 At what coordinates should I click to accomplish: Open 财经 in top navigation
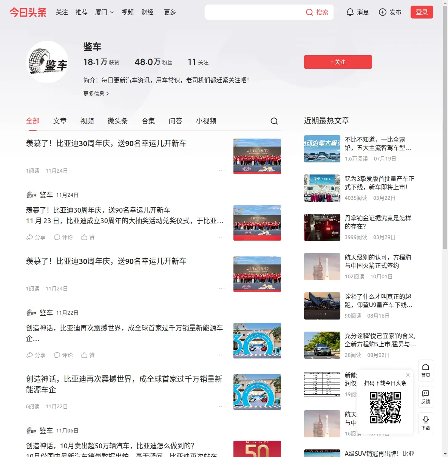pyautogui.click(x=147, y=12)
